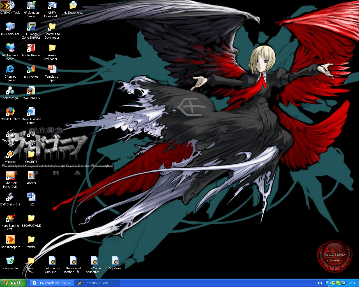Adjust Godsend player lower red volume bar
359x287 pixels.
click(335, 258)
